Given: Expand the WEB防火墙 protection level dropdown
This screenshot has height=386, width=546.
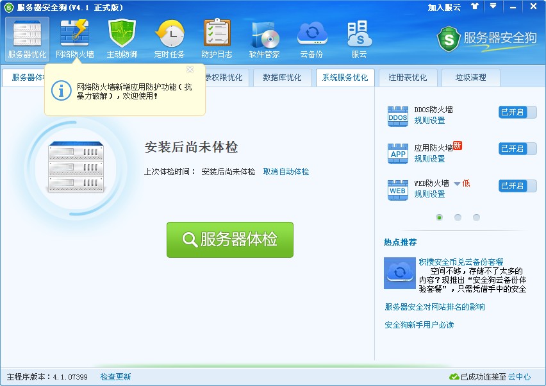Looking at the screenshot, I should 457,184.
